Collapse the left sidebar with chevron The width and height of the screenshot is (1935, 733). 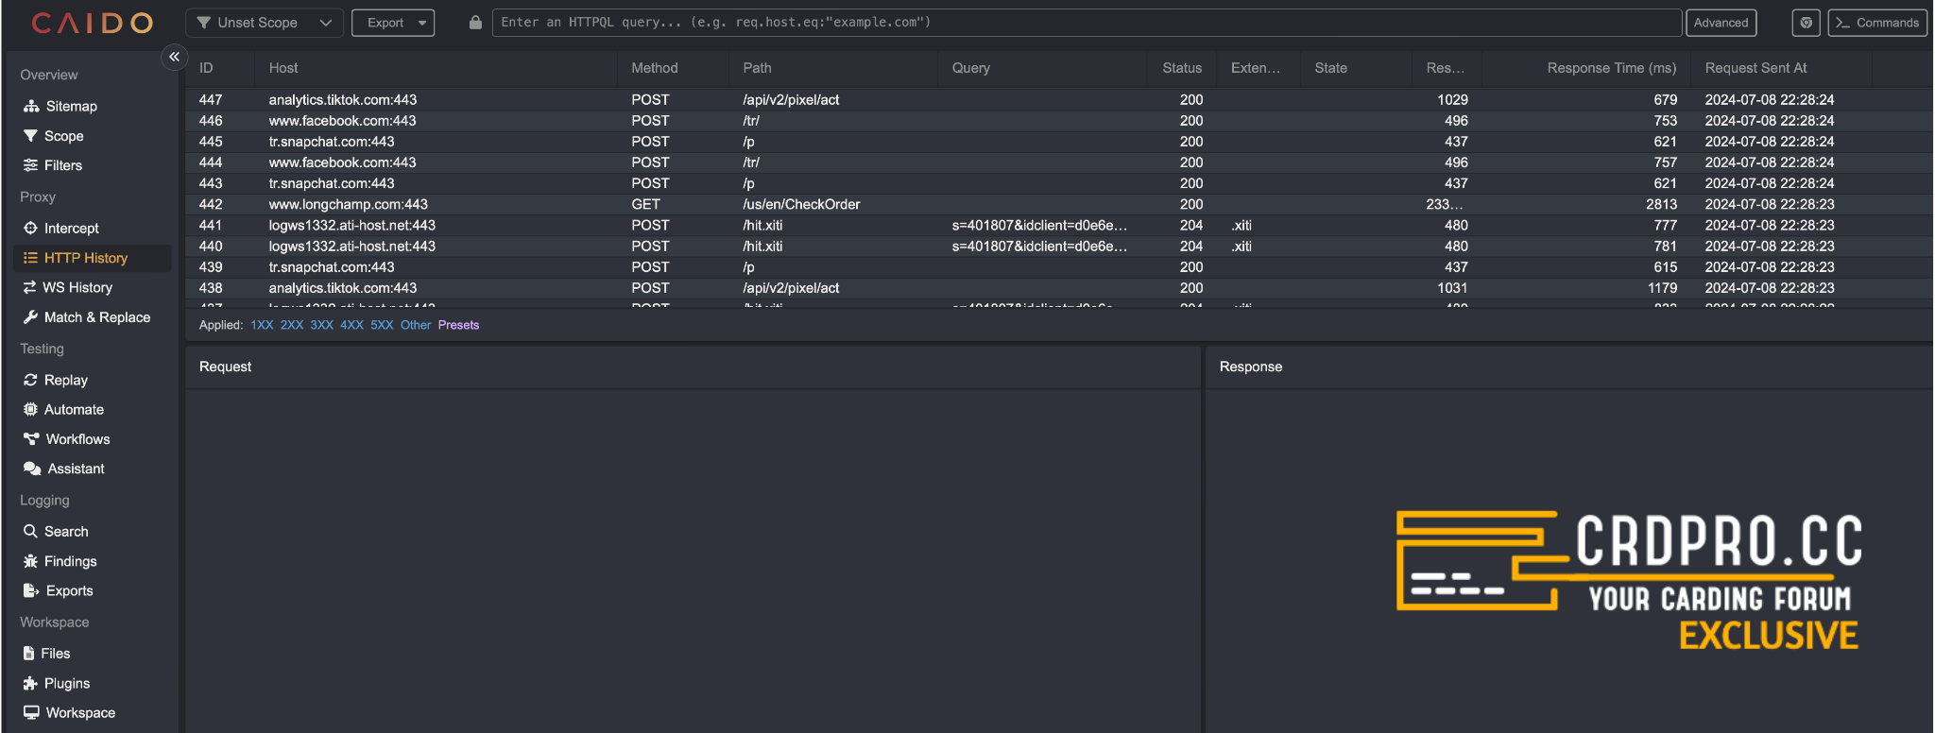pyautogui.click(x=174, y=57)
